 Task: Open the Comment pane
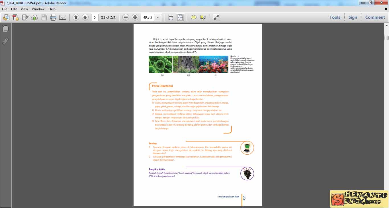pyautogui.click(x=375, y=17)
